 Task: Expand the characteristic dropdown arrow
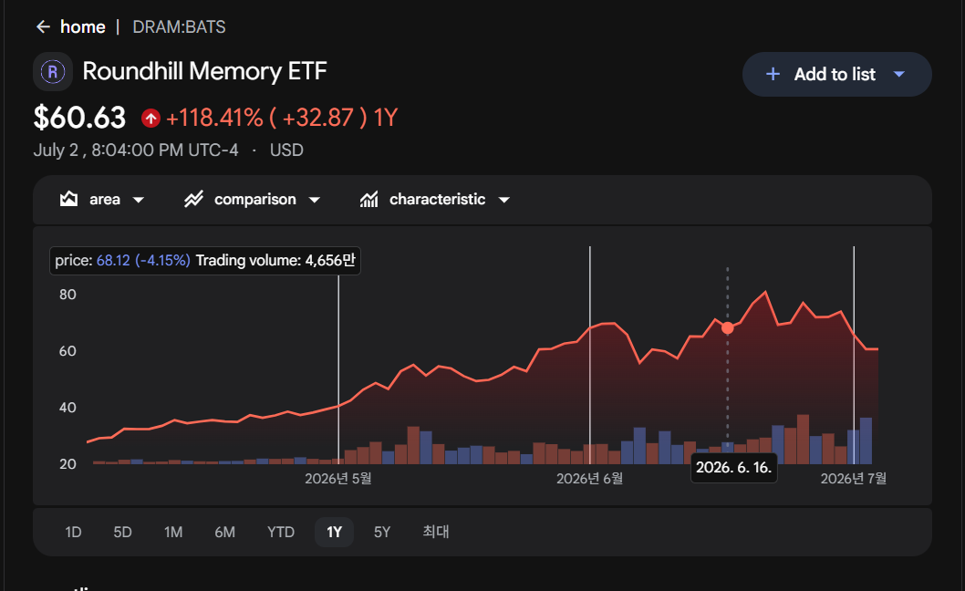(x=504, y=200)
